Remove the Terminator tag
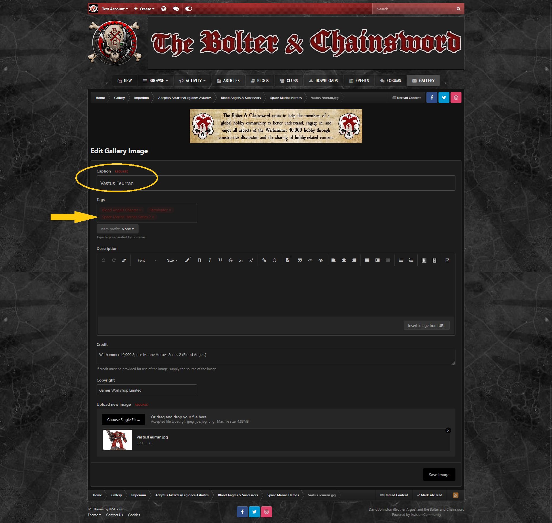The width and height of the screenshot is (552, 523). (x=170, y=210)
